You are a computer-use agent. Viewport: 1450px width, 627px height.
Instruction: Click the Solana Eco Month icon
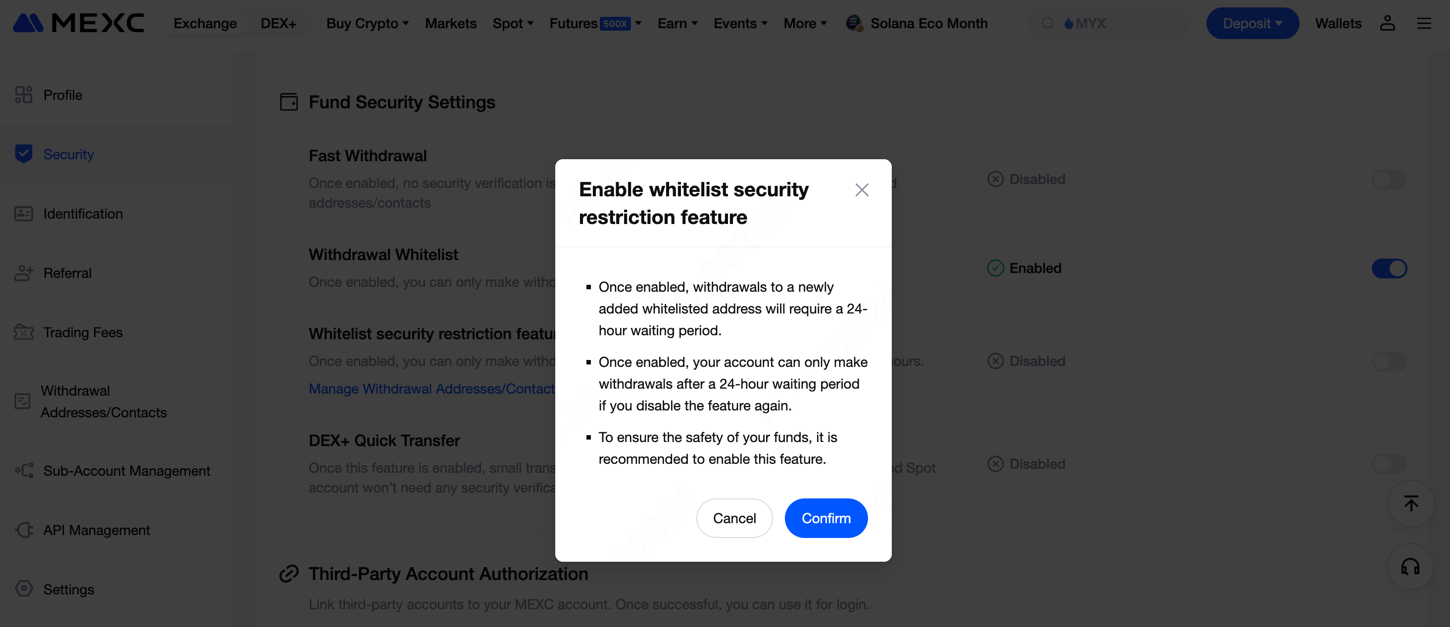pyautogui.click(x=854, y=23)
